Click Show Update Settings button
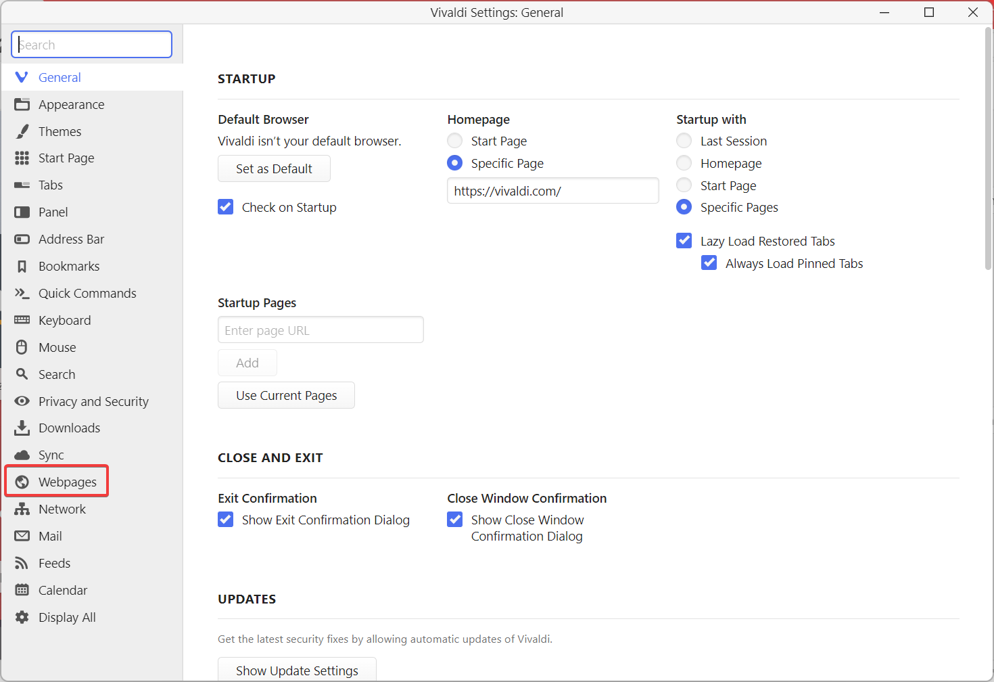 pyautogui.click(x=297, y=670)
